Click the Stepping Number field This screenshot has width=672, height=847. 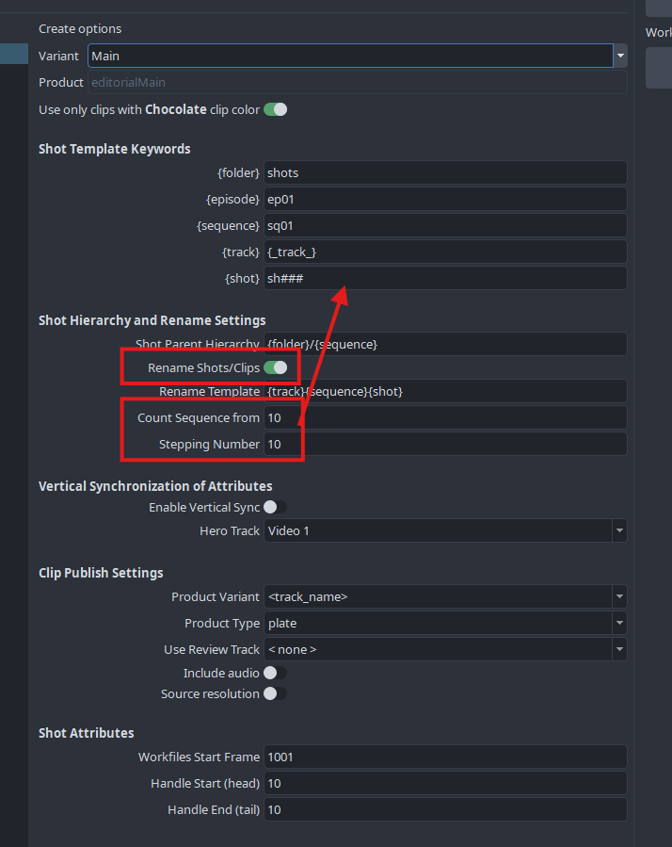(x=445, y=445)
